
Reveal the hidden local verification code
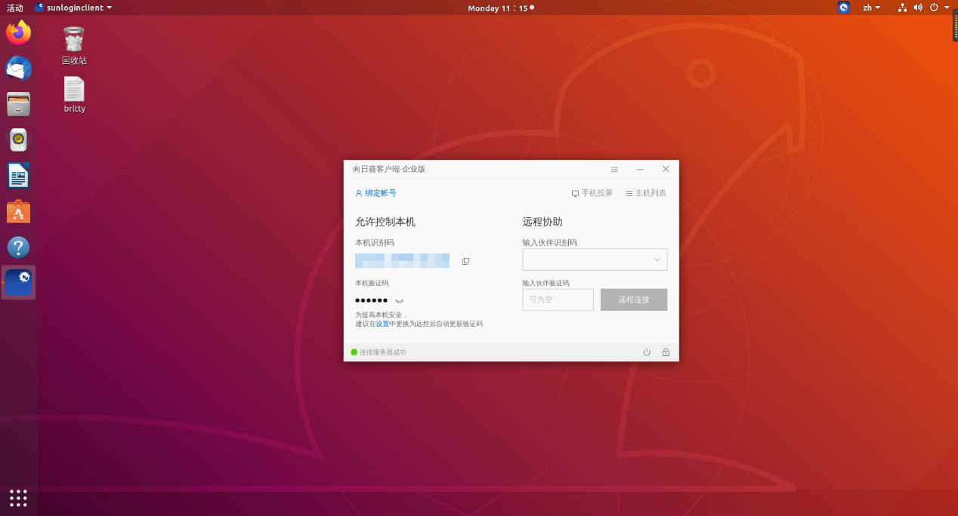(x=399, y=301)
